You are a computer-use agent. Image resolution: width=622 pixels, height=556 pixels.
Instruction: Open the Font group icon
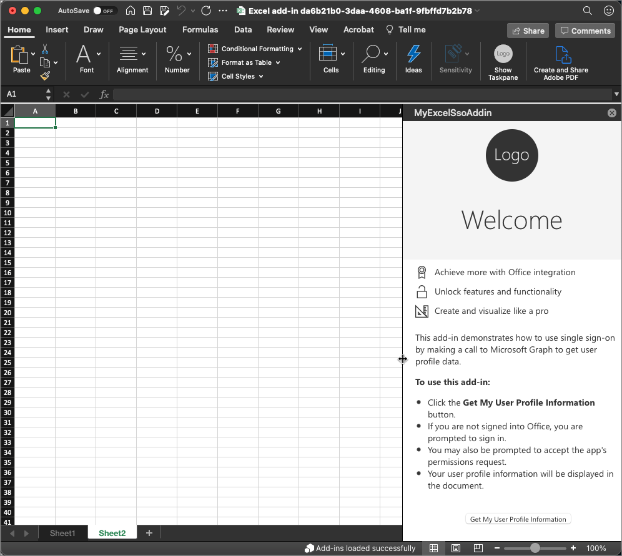pos(83,54)
